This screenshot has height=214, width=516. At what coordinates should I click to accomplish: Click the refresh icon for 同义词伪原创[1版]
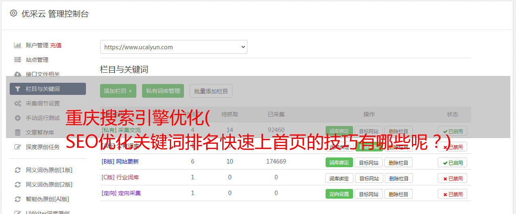click(17, 170)
